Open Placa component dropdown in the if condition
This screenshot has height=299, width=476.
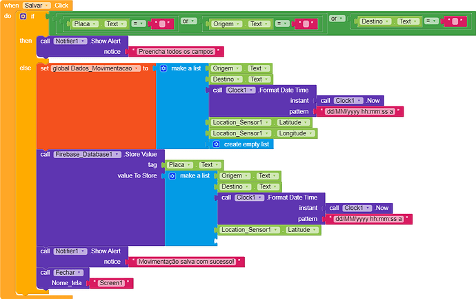(x=86, y=23)
